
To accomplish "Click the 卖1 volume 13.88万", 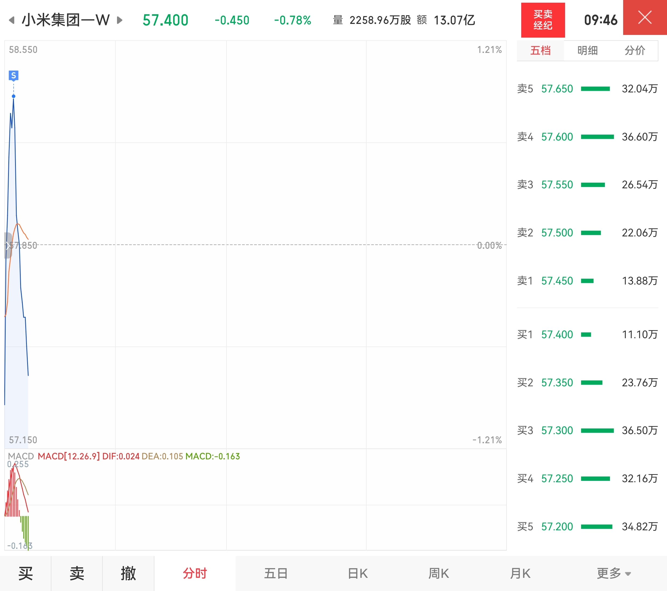I will 640,281.
